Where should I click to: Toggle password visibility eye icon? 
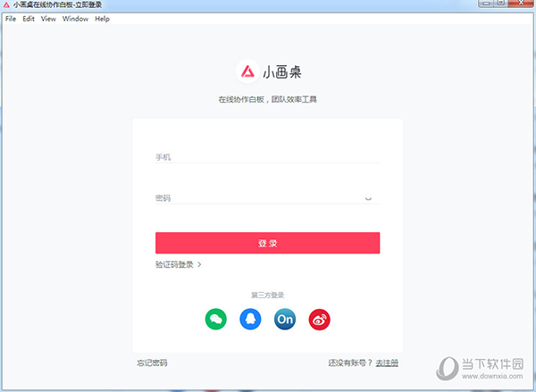click(368, 198)
